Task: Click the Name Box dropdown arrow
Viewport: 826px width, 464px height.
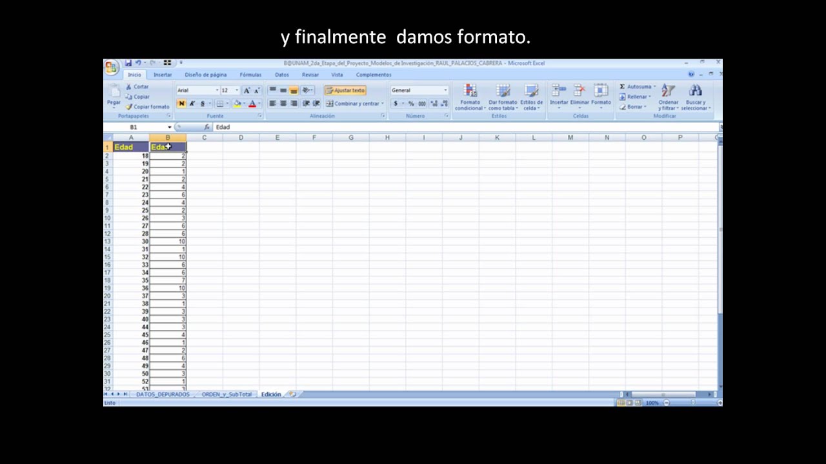Action: 170,128
